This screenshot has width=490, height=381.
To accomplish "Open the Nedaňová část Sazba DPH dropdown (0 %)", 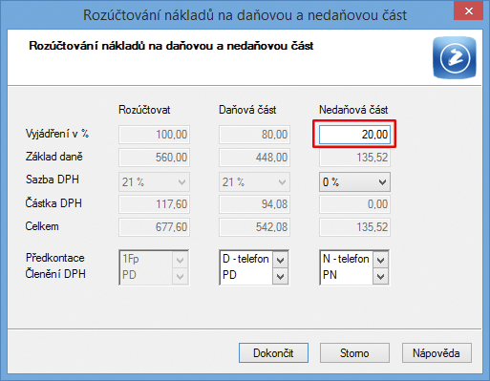I will pyautogui.click(x=354, y=182).
